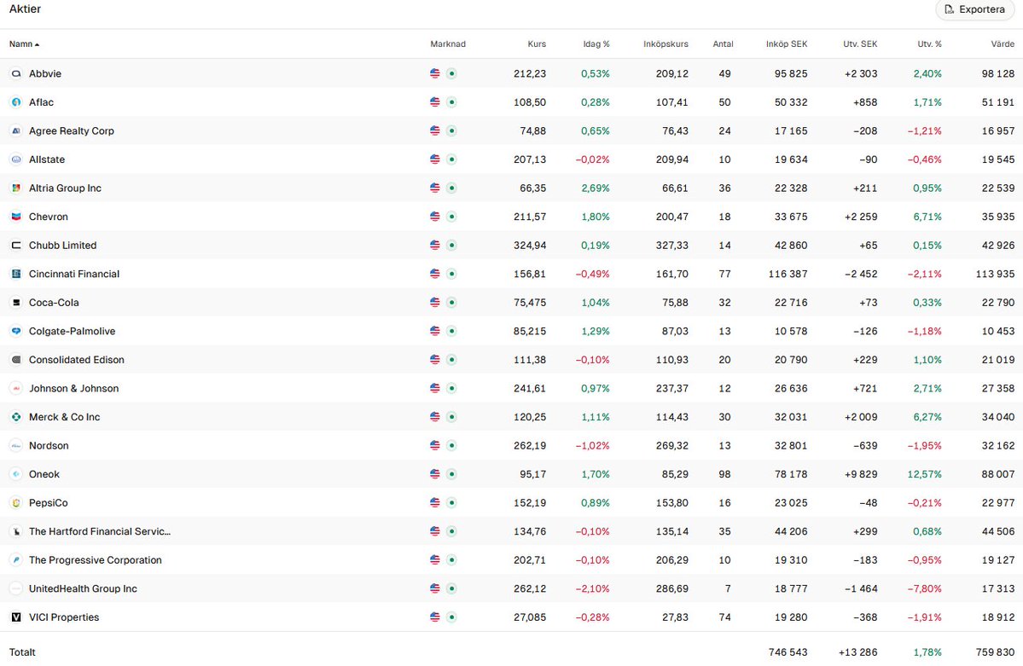Click the Hartford Financial logo icon
The height and width of the screenshot is (666, 1023).
(x=16, y=531)
